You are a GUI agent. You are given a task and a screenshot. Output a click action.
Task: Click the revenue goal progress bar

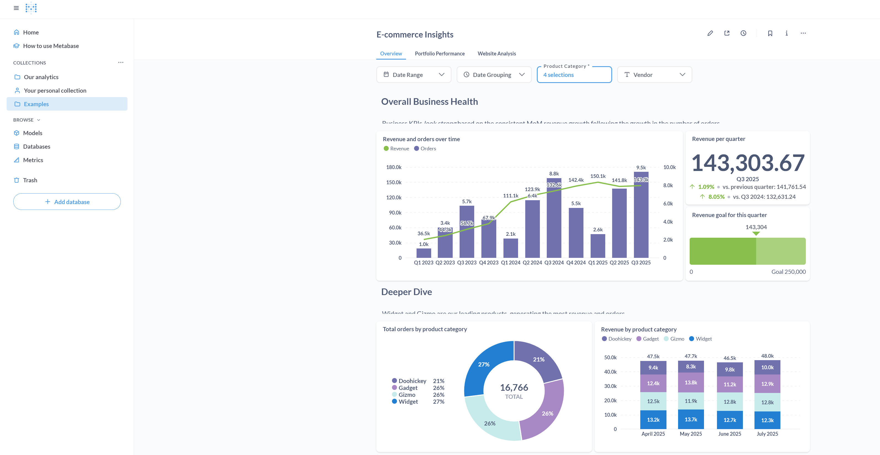pyautogui.click(x=748, y=251)
